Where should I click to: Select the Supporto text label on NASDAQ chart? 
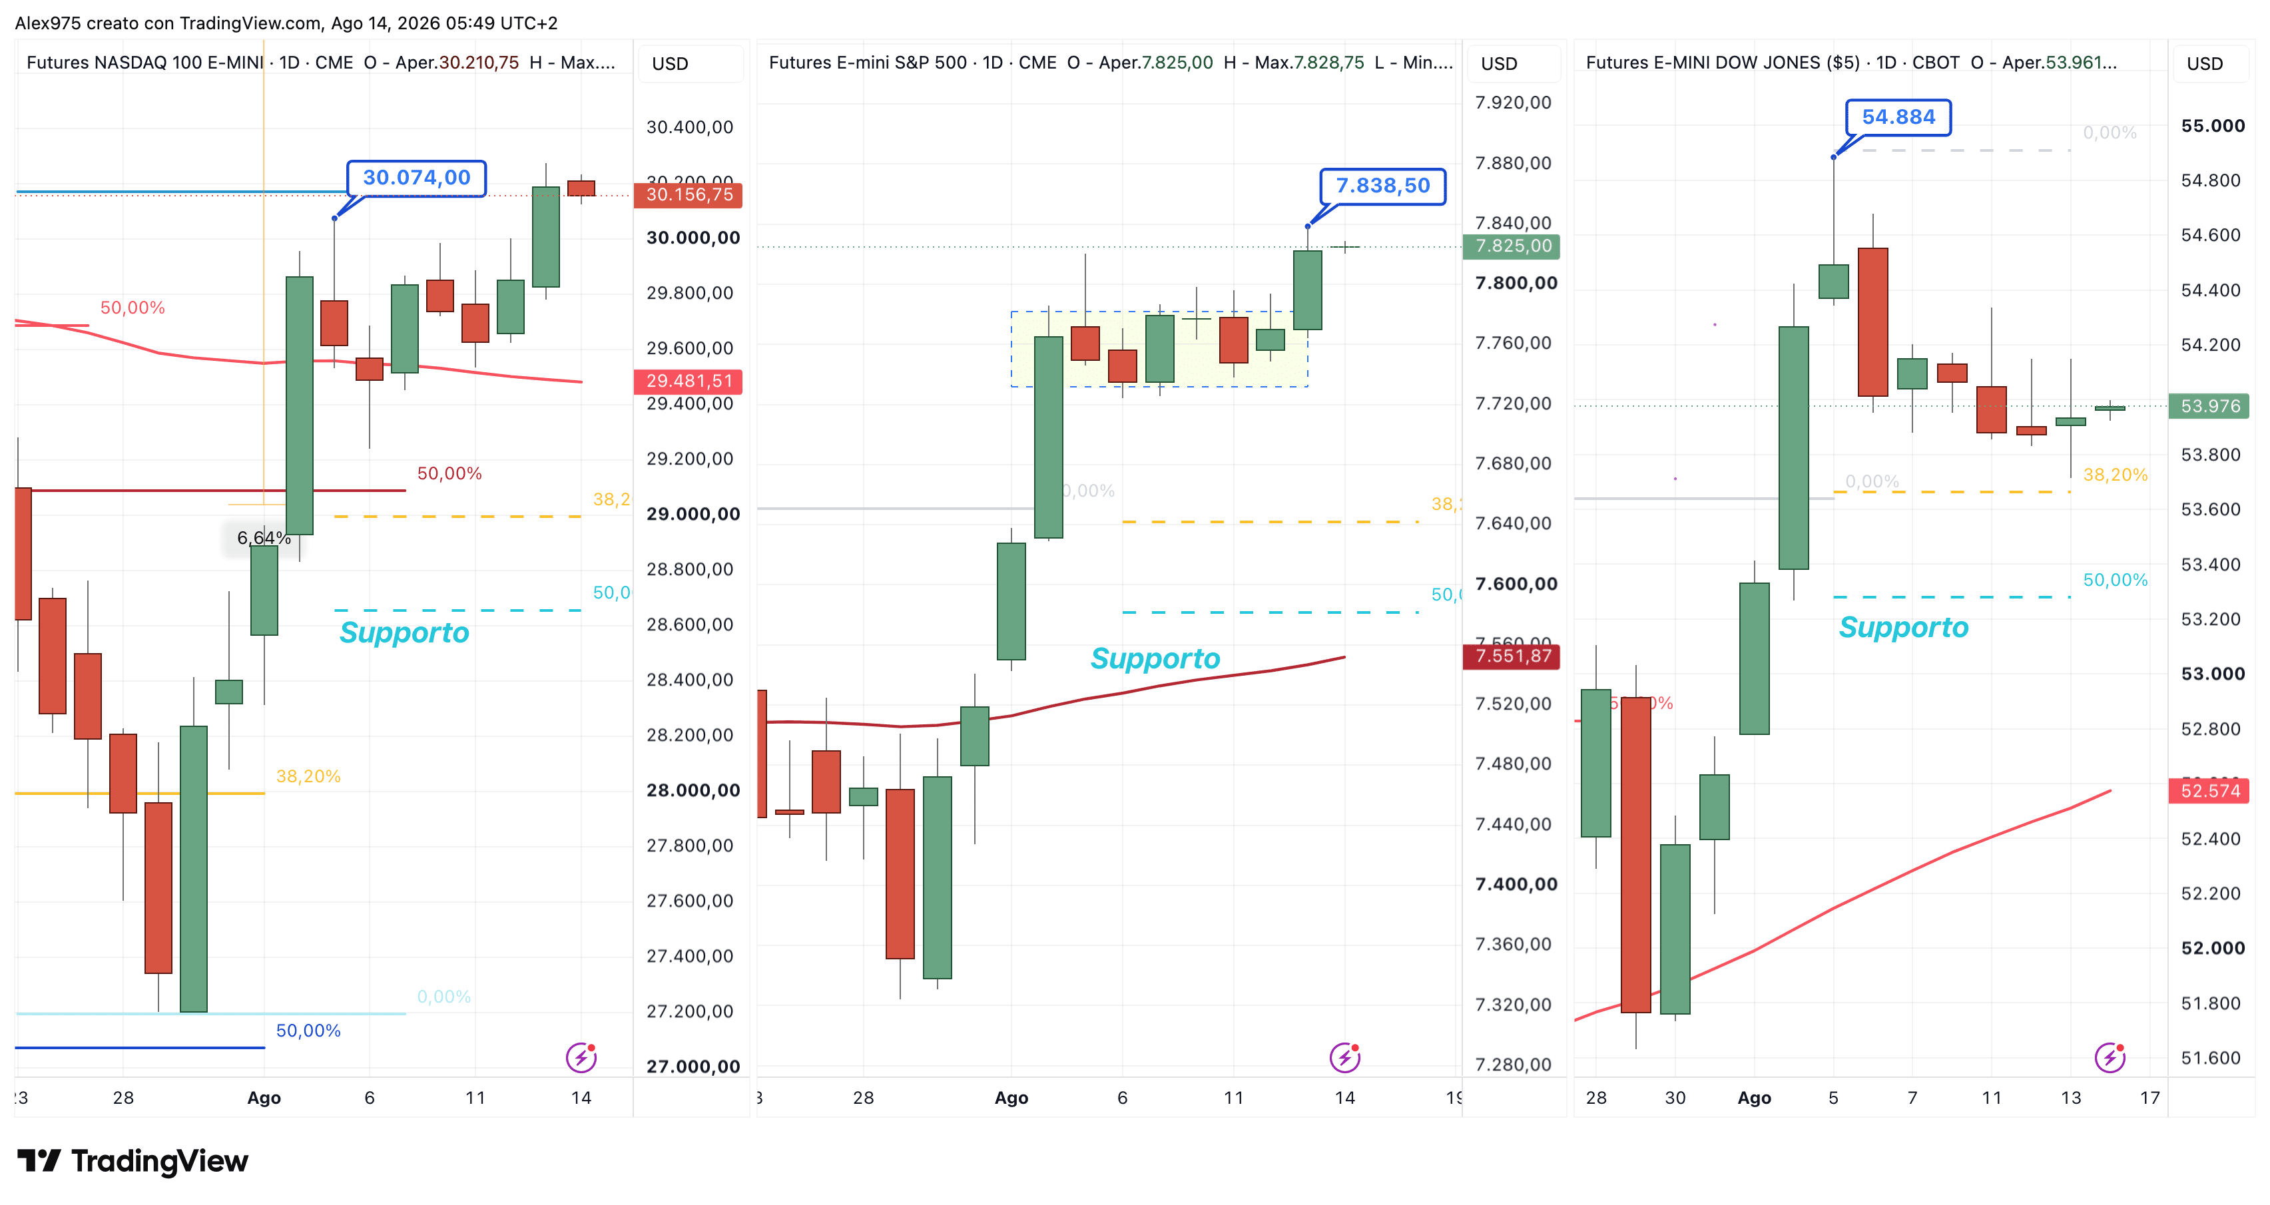404,632
